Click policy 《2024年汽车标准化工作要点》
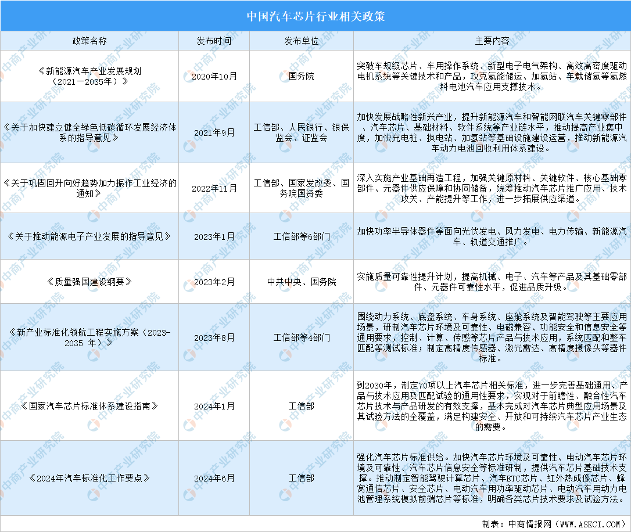Screen dimensions: 631x532 click(89, 478)
